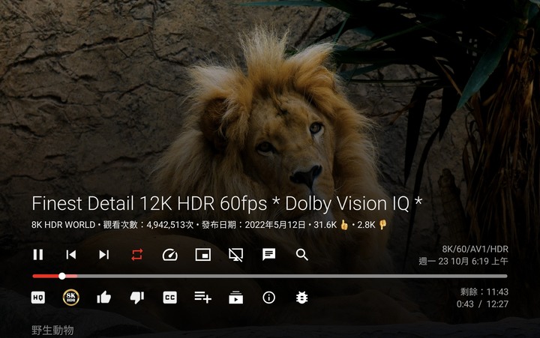This screenshot has height=338, width=540.
Task: Add video to playlist icon
Action: coord(202,298)
